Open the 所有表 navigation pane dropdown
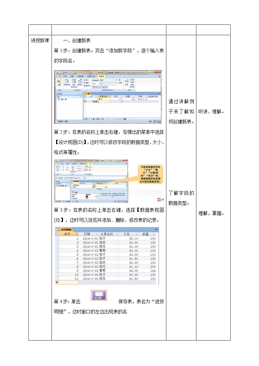Image resolution: width=259 pixels, height=366 pixels. click(x=79, y=94)
